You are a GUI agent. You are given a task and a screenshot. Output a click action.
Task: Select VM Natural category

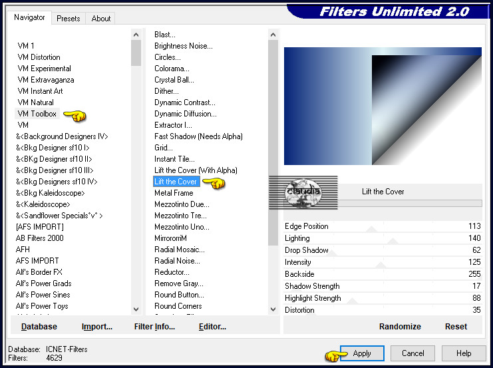click(x=35, y=102)
